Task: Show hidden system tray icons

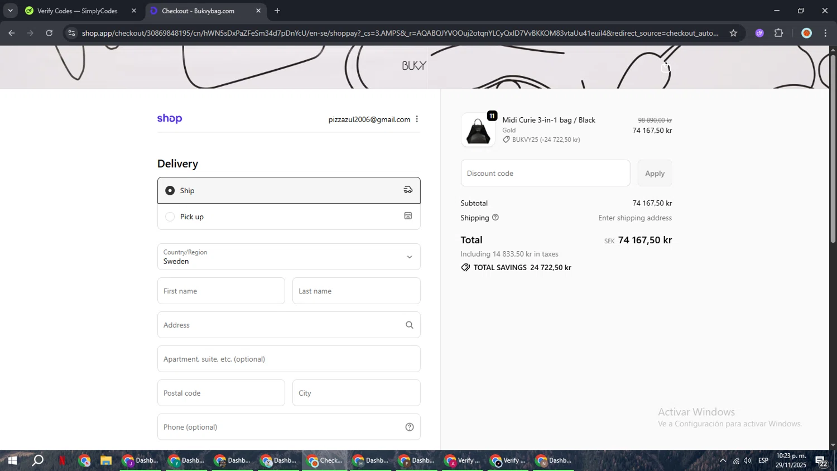Action: point(723,460)
